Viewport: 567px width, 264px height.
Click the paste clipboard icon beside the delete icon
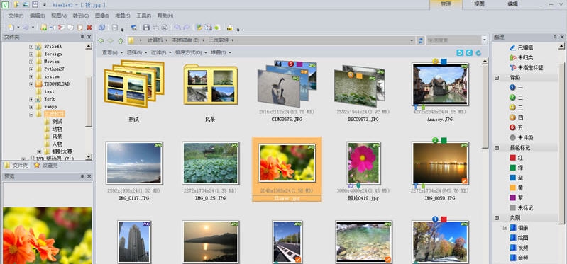tap(80, 28)
